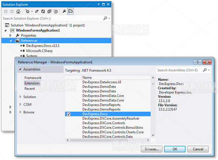
Task: Expand the COM category in Reference Manager
Action: (20, 105)
